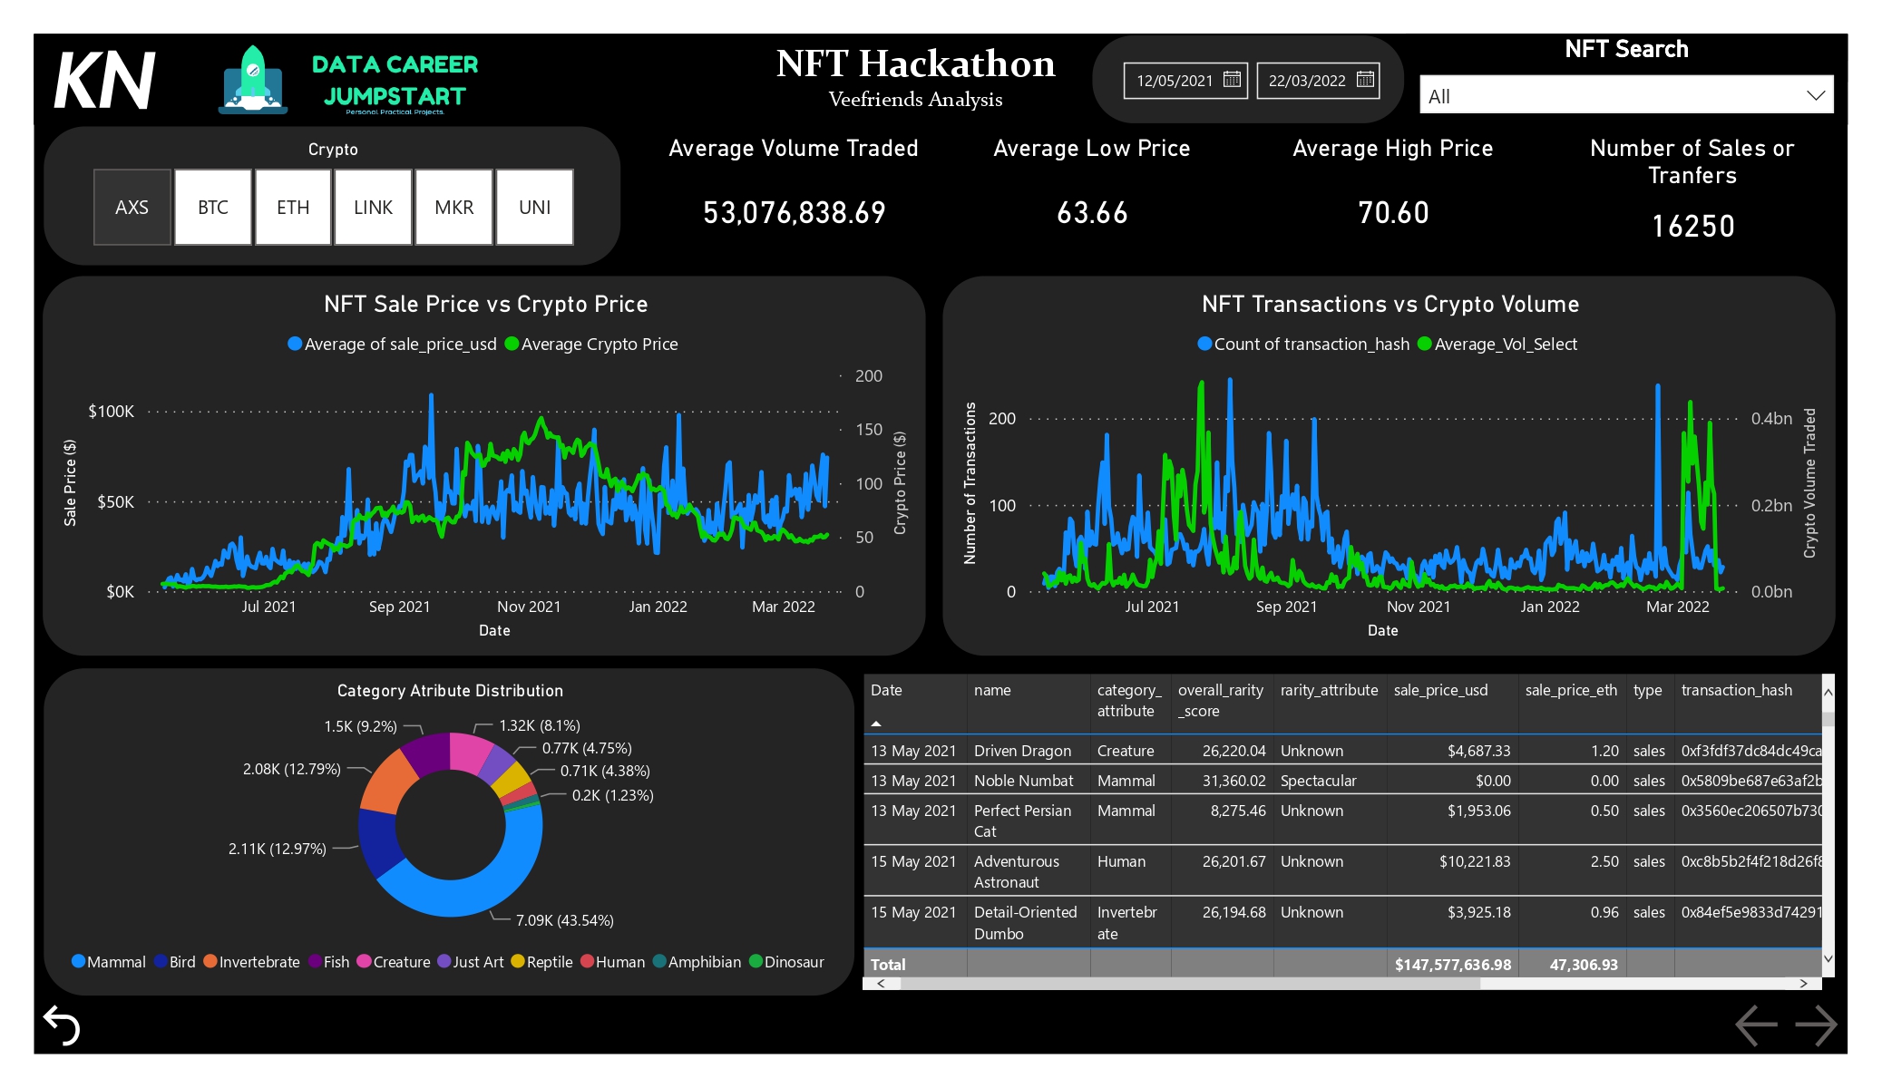The width and height of the screenshot is (1882, 1088).
Task: Click the KN logo
Action: click(104, 81)
